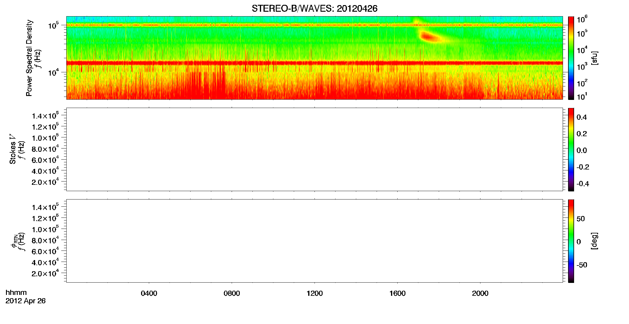Screen dimensions: 629x324
Task: Click the phi RTN degrees color bar
Action: [x=571, y=241]
